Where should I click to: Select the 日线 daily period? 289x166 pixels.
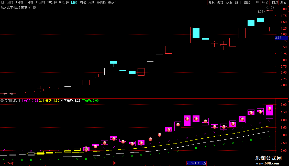[x=74, y=2]
